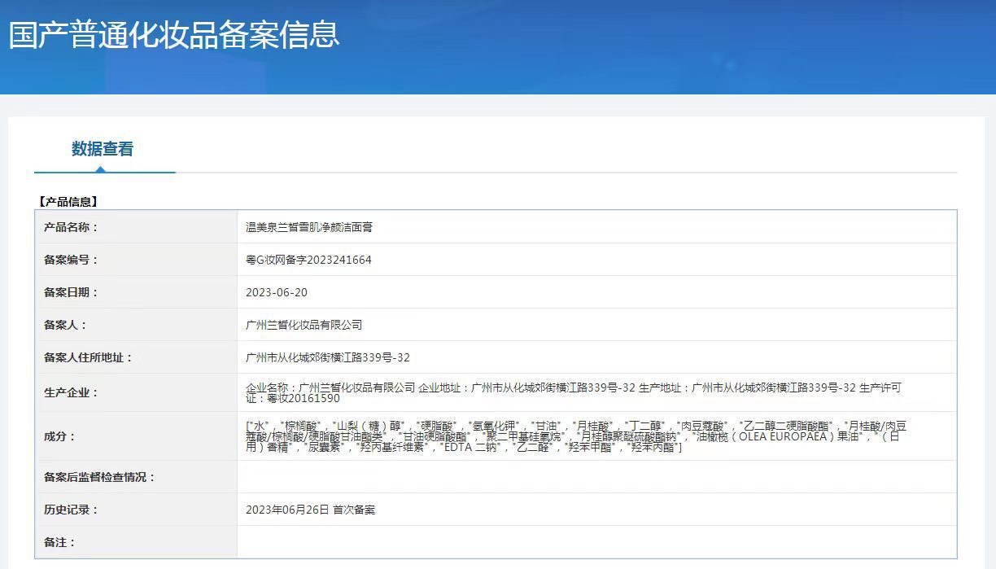The image size is (996, 569).
Task: Select product name 温美泉兰皙雪肌净颜洁面膏
Action: click(x=309, y=228)
